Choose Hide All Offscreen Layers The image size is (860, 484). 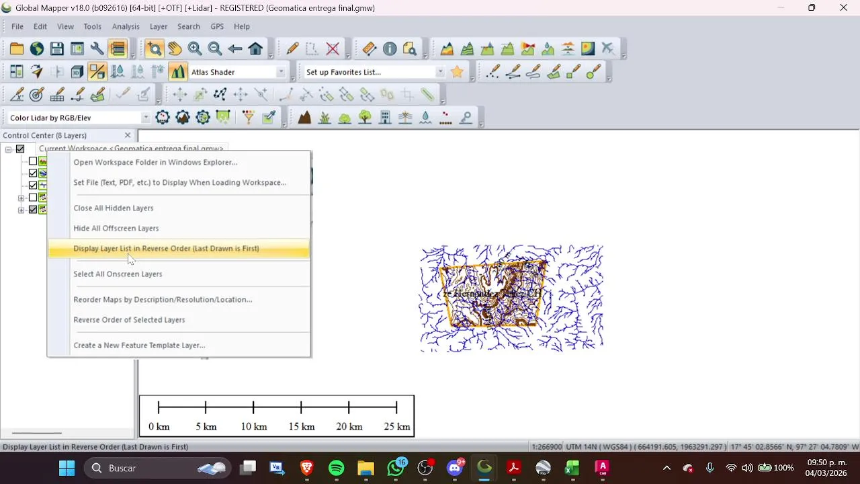tap(178, 228)
